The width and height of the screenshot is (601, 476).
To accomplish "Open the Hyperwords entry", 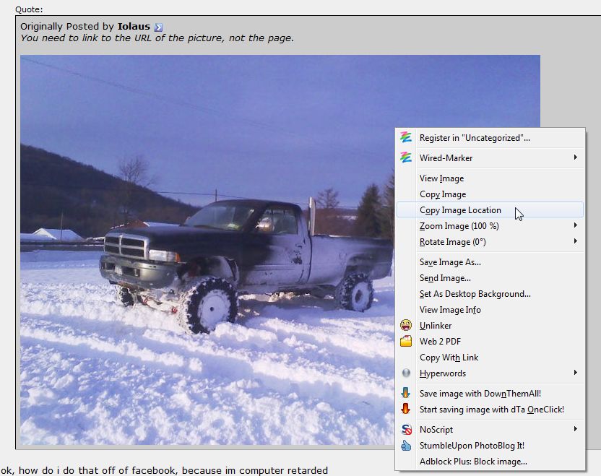I will click(x=490, y=373).
